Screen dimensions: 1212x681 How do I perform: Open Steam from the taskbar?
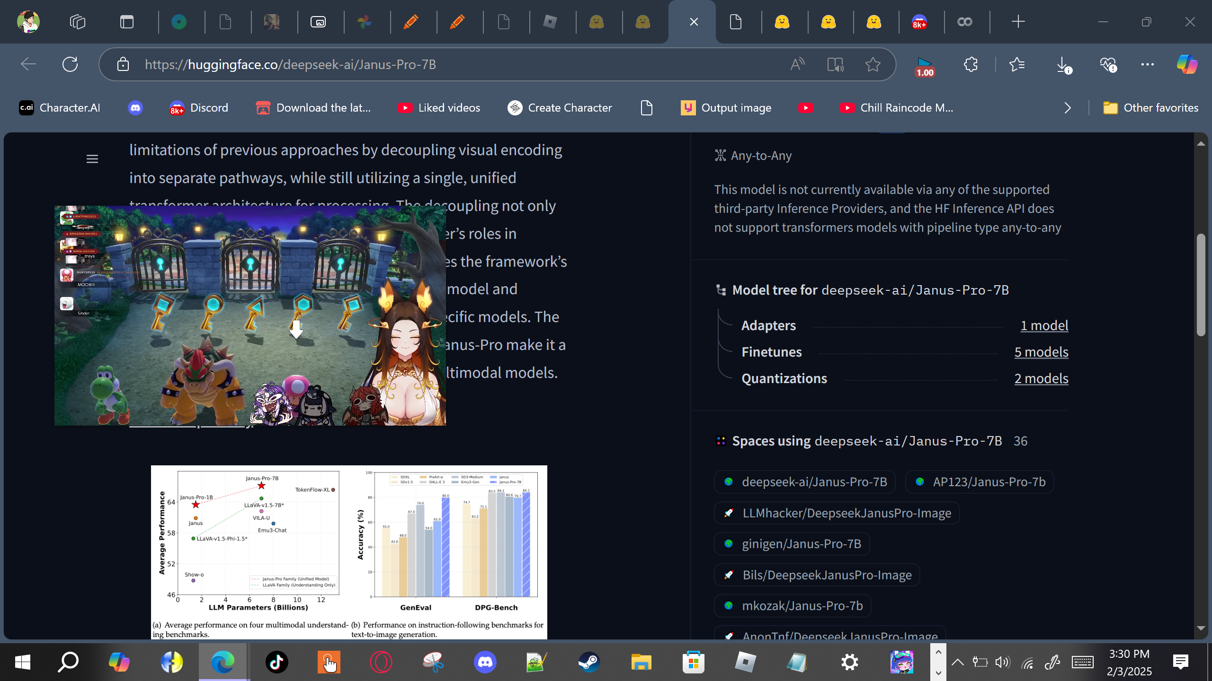click(589, 662)
